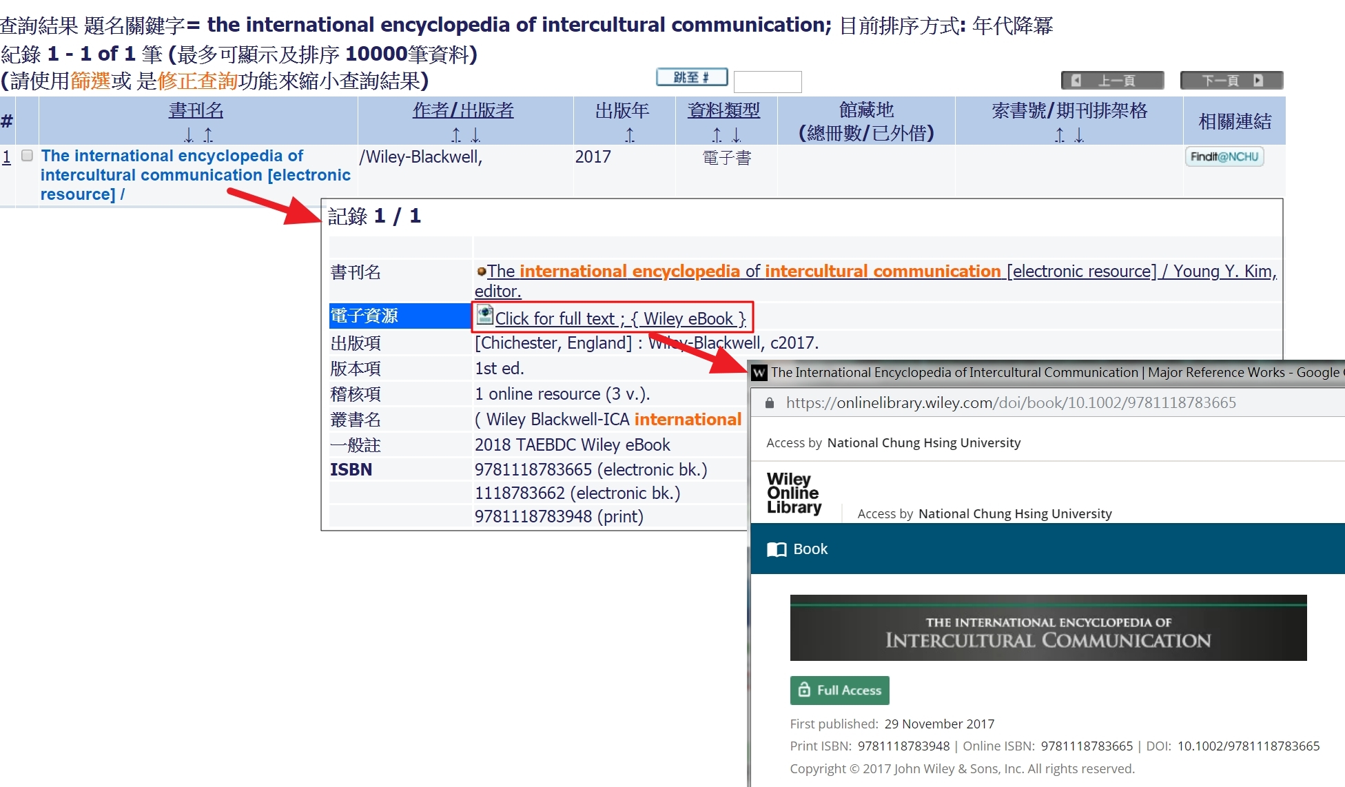Select the 2018 TAEBDC Wiley eBook note
The image size is (1345, 787).
tap(572, 444)
